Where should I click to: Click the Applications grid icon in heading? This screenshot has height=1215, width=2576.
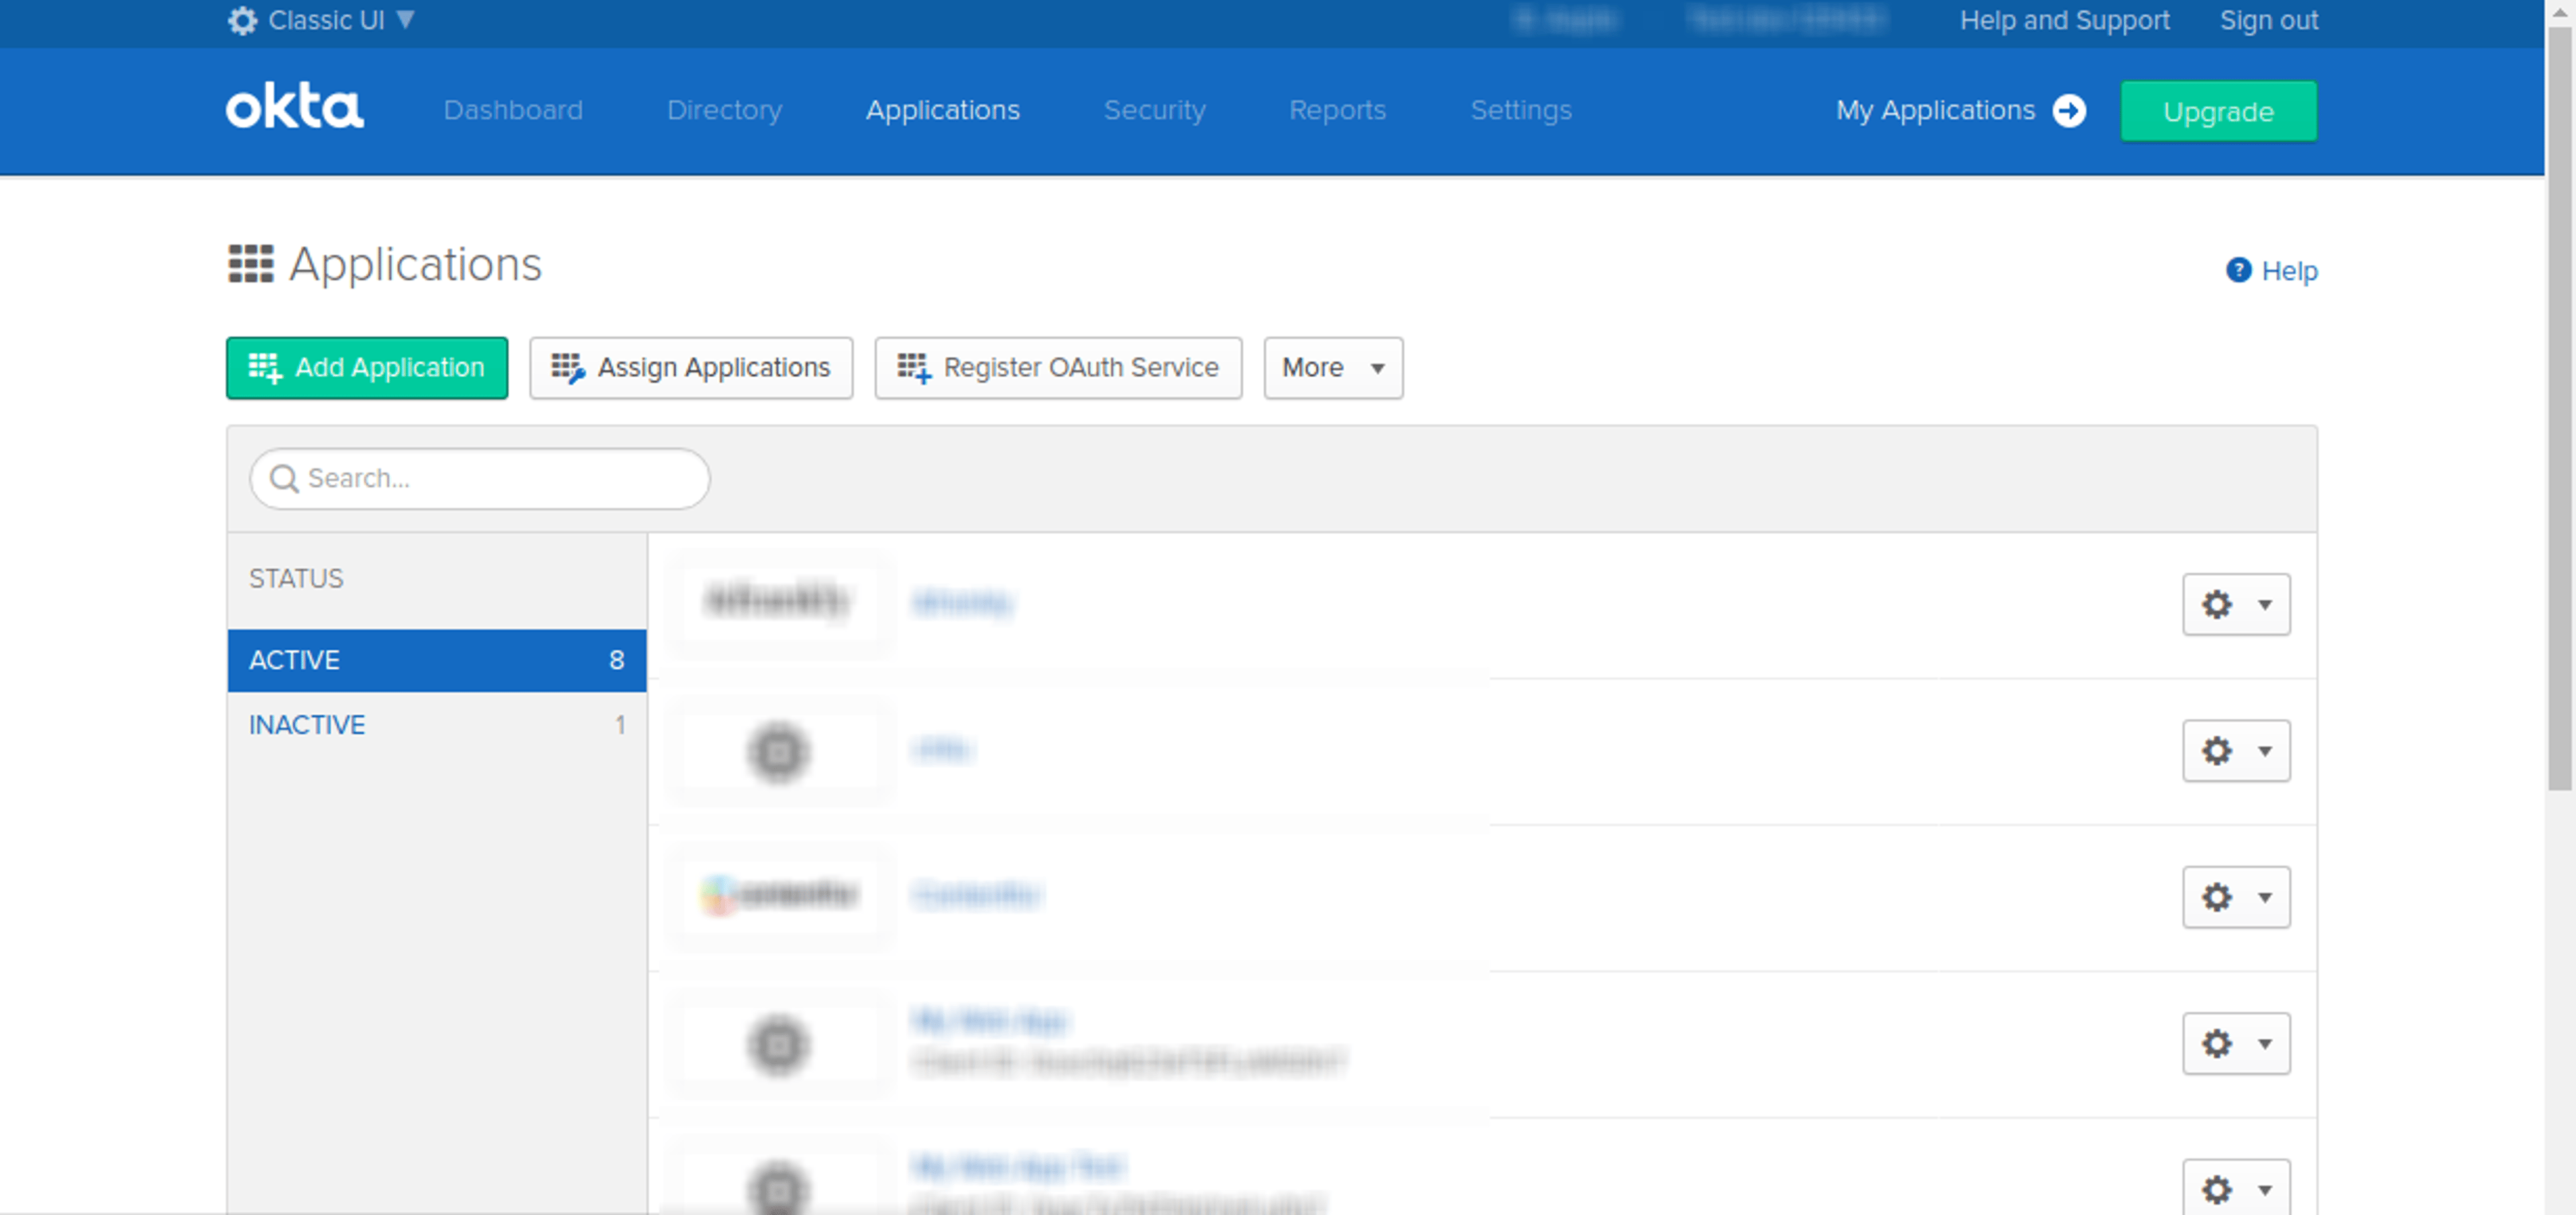[x=250, y=264]
